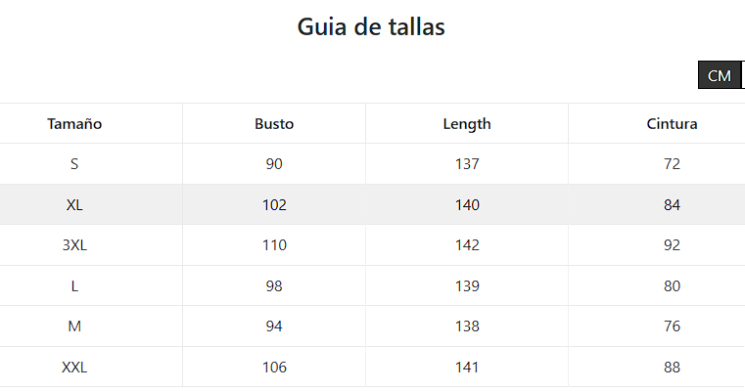The width and height of the screenshot is (745, 391).
Task: Select length value 140 in the XL row
Action: coord(467,205)
